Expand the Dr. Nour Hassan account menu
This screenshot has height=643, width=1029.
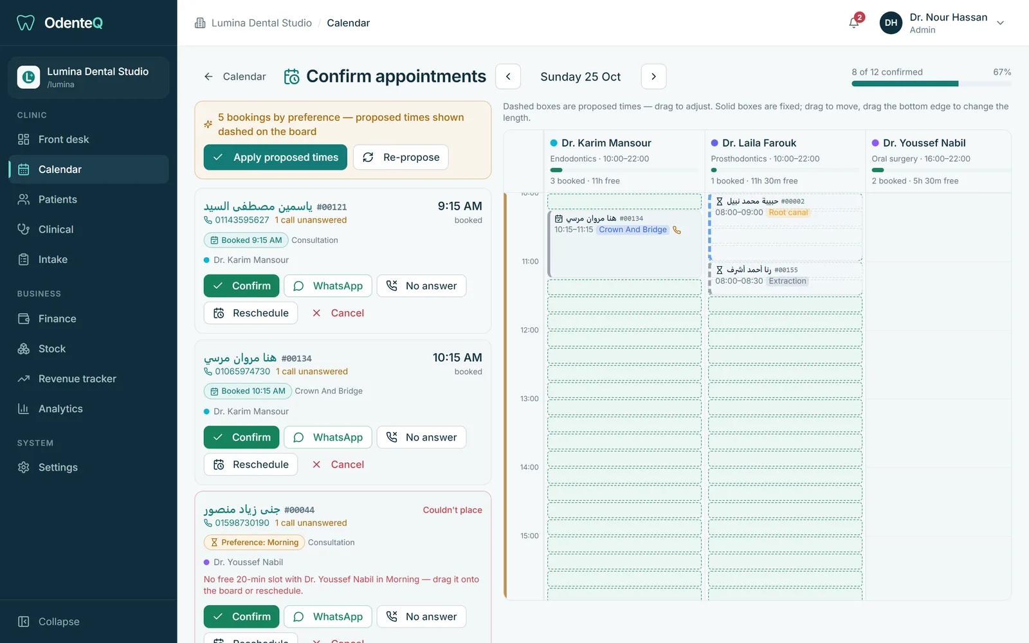942,23
